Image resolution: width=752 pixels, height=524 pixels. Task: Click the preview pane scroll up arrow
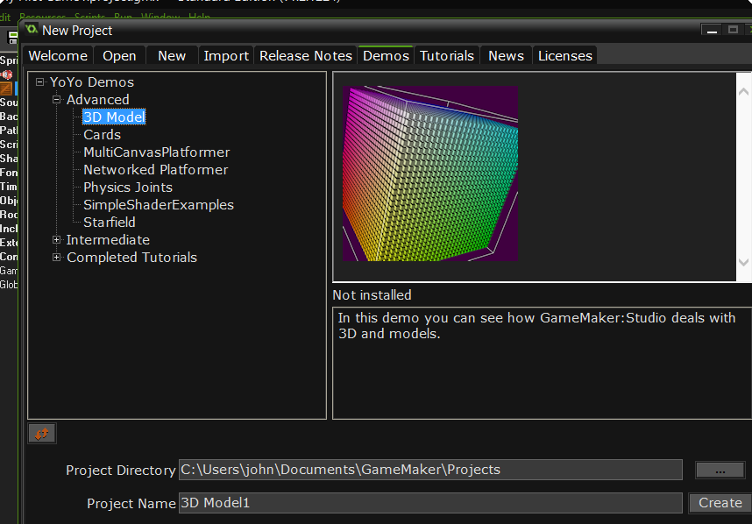click(x=744, y=91)
